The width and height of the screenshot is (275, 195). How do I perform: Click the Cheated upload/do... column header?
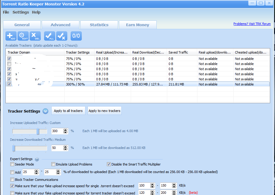pyautogui.click(x=251, y=52)
